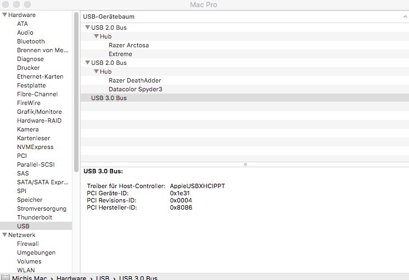Click USB in the path bar

103,278
